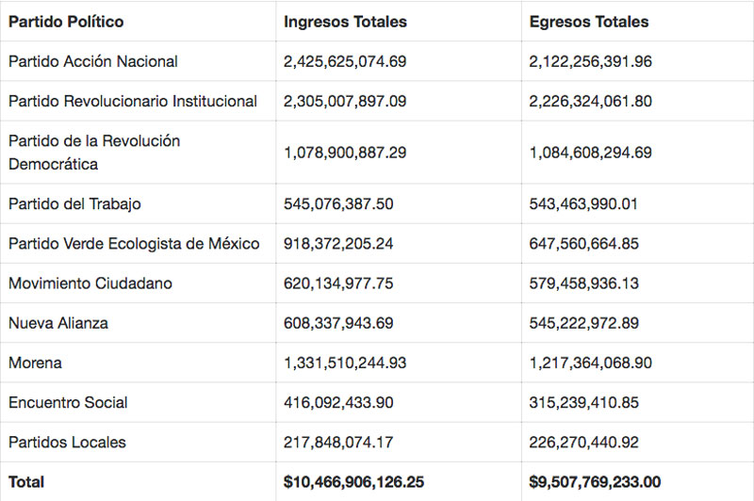Viewport: 754px width, 501px height.
Task: Click the Egresos Totales column header
Action: coord(589,22)
